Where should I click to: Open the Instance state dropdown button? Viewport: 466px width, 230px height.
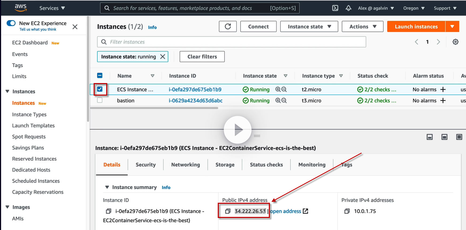[x=309, y=26]
